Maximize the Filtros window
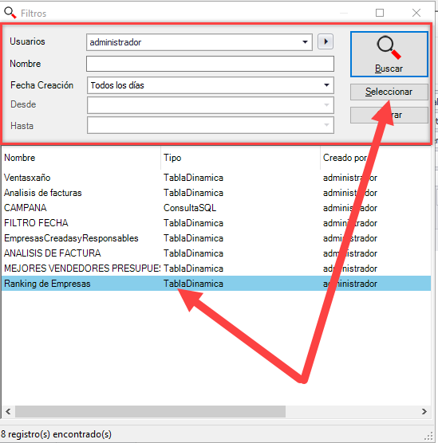Screen dimensions: 438x443 (x=380, y=13)
